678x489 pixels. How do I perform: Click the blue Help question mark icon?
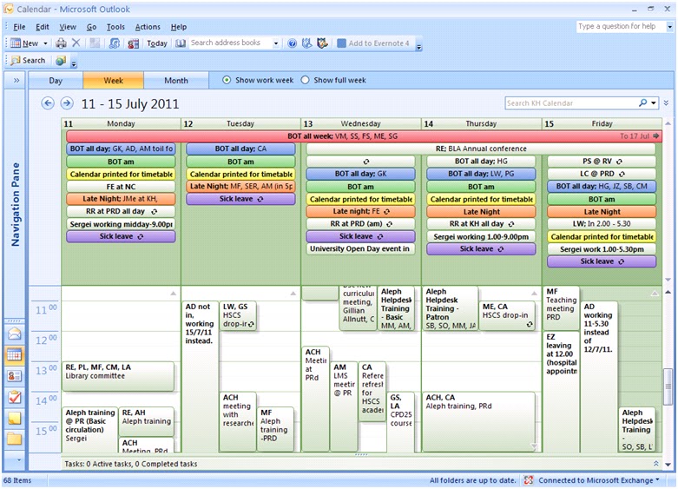pyautogui.click(x=293, y=43)
